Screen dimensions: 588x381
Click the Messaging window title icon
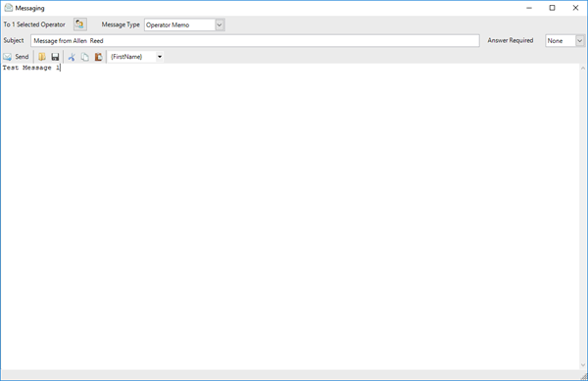8,8
